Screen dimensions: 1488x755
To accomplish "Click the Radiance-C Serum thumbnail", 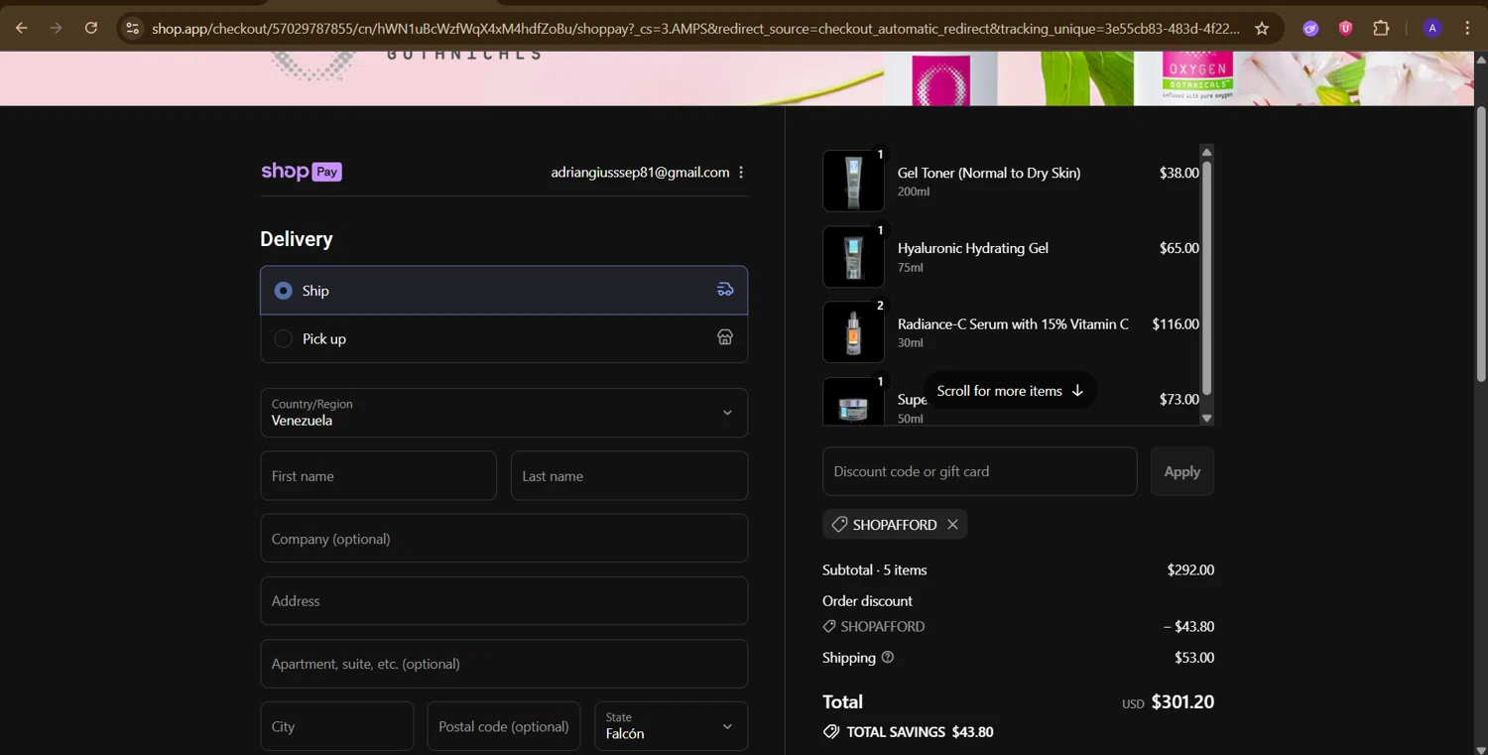I will point(853,332).
